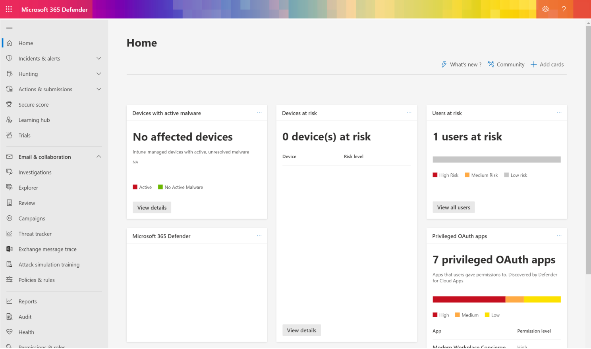The height and width of the screenshot is (349, 591).
Task: Click View all users button
Action: click(453, 207)
